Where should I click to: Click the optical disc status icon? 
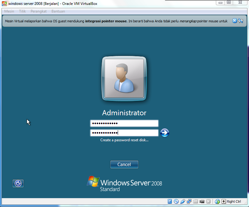[176, 201]
